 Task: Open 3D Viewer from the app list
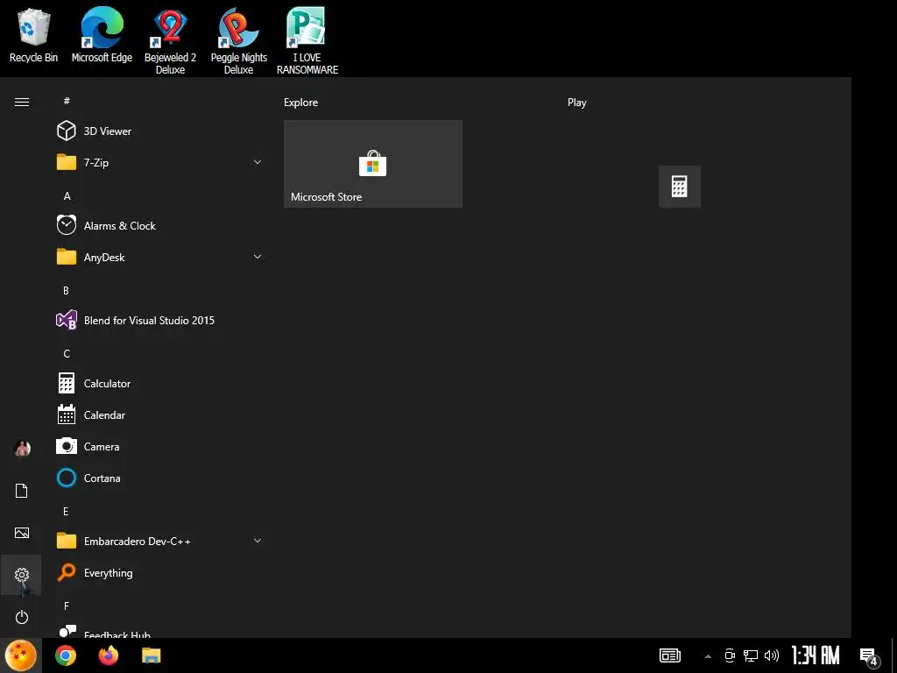point(160,131)
